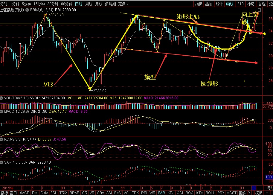Select the ASI indicator tab

tap(109, 193)
